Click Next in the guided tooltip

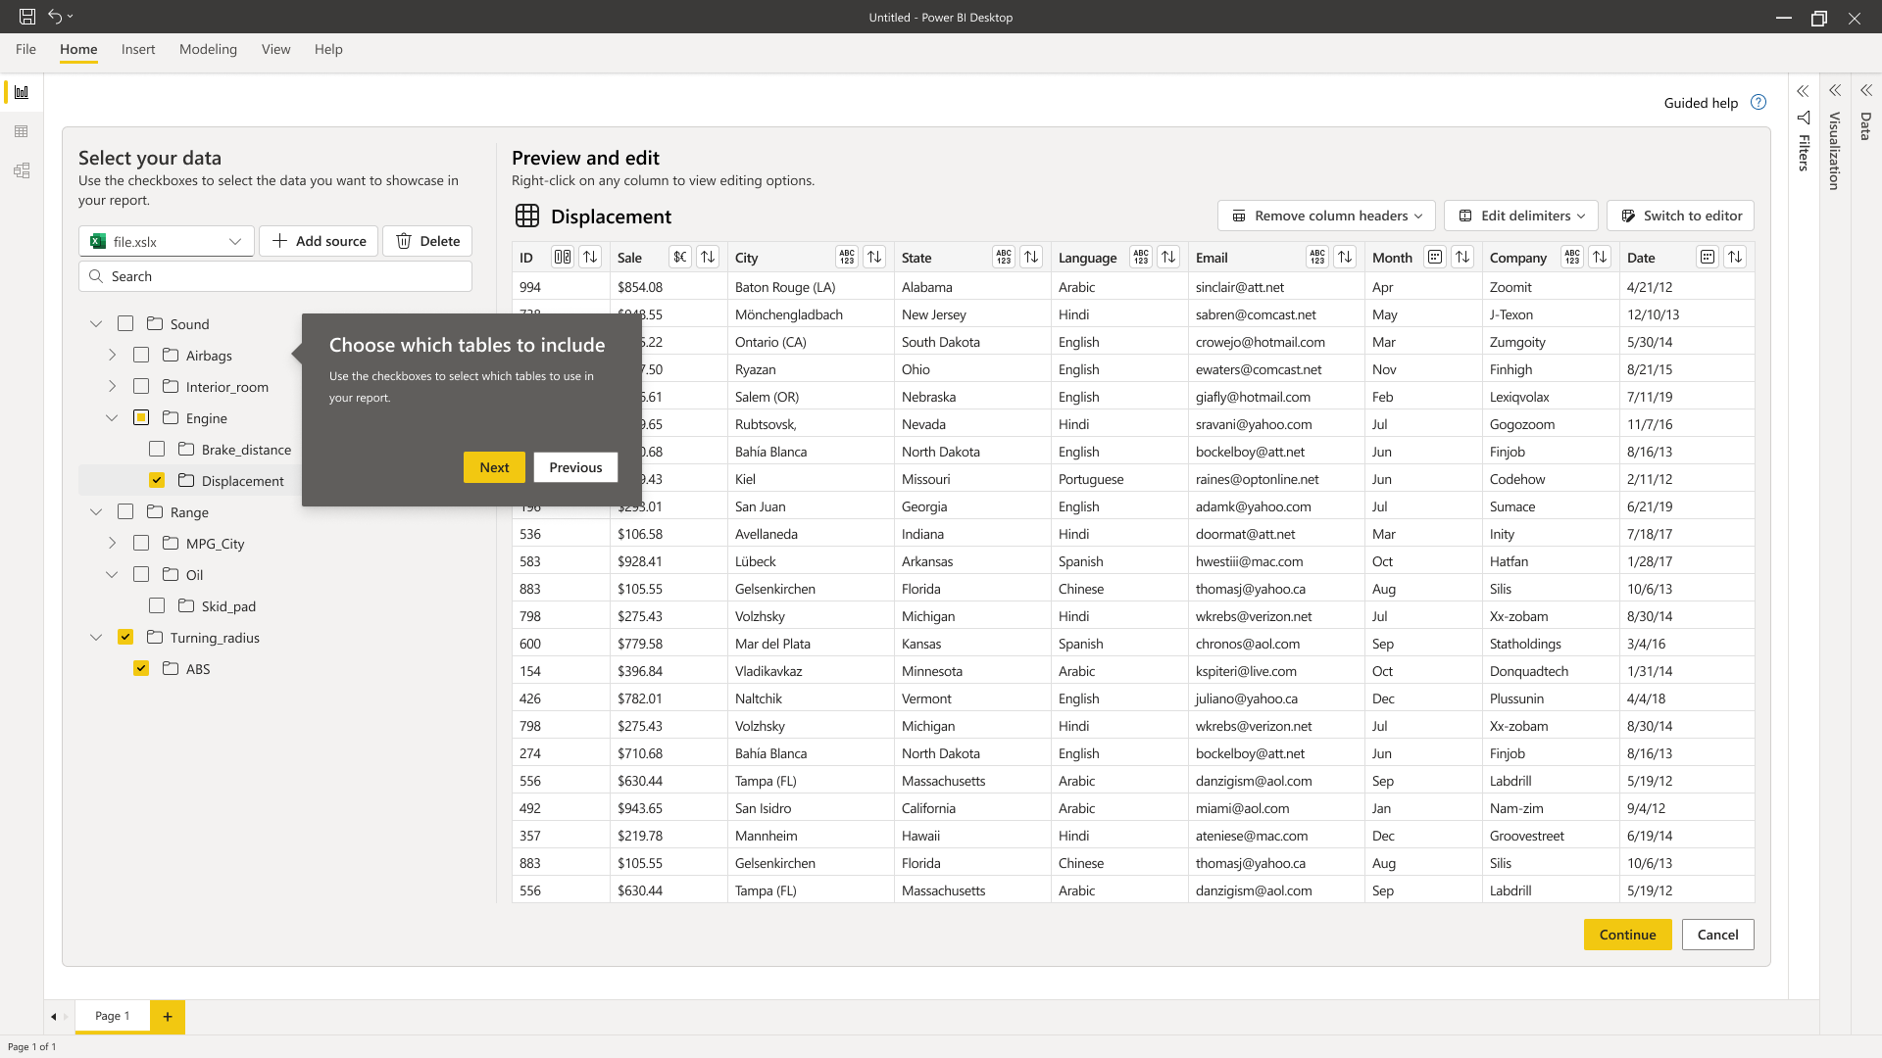tap(494, 467)
